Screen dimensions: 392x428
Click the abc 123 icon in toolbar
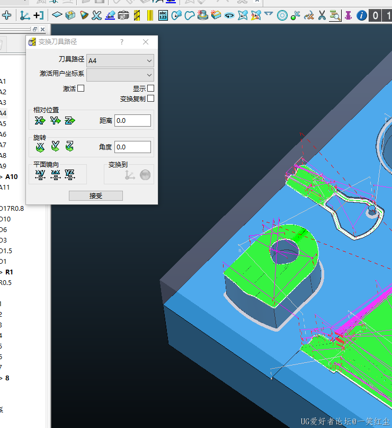pyautogui.click(x=163, y=15)
